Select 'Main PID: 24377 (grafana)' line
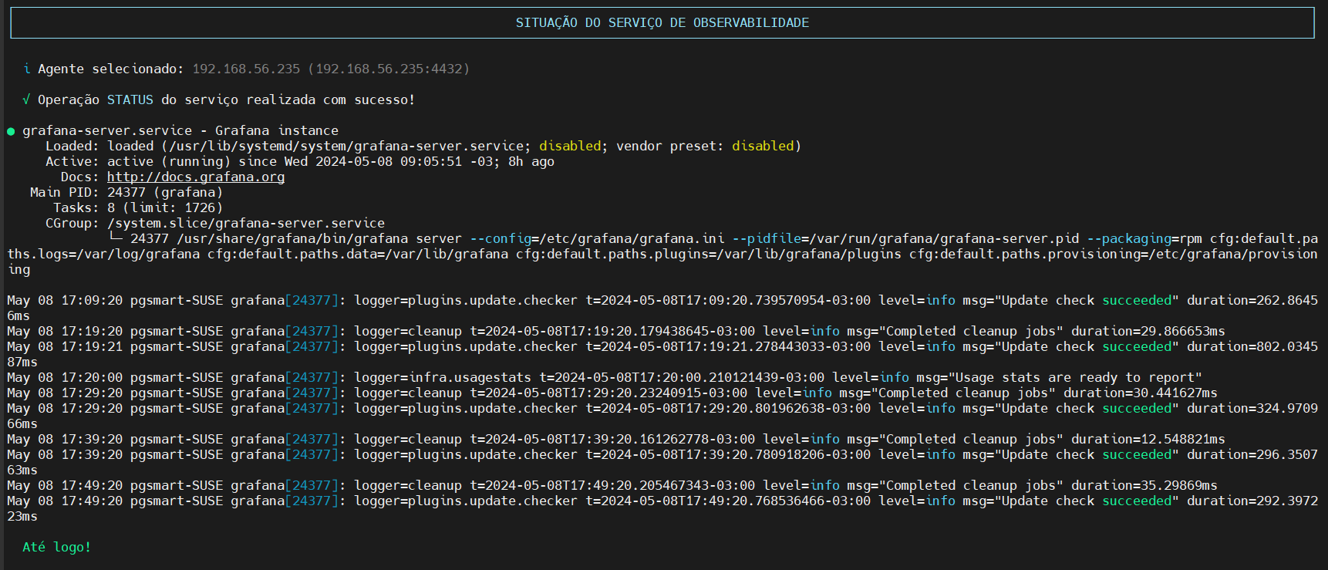1328x570 pixels. coord(126,192)
